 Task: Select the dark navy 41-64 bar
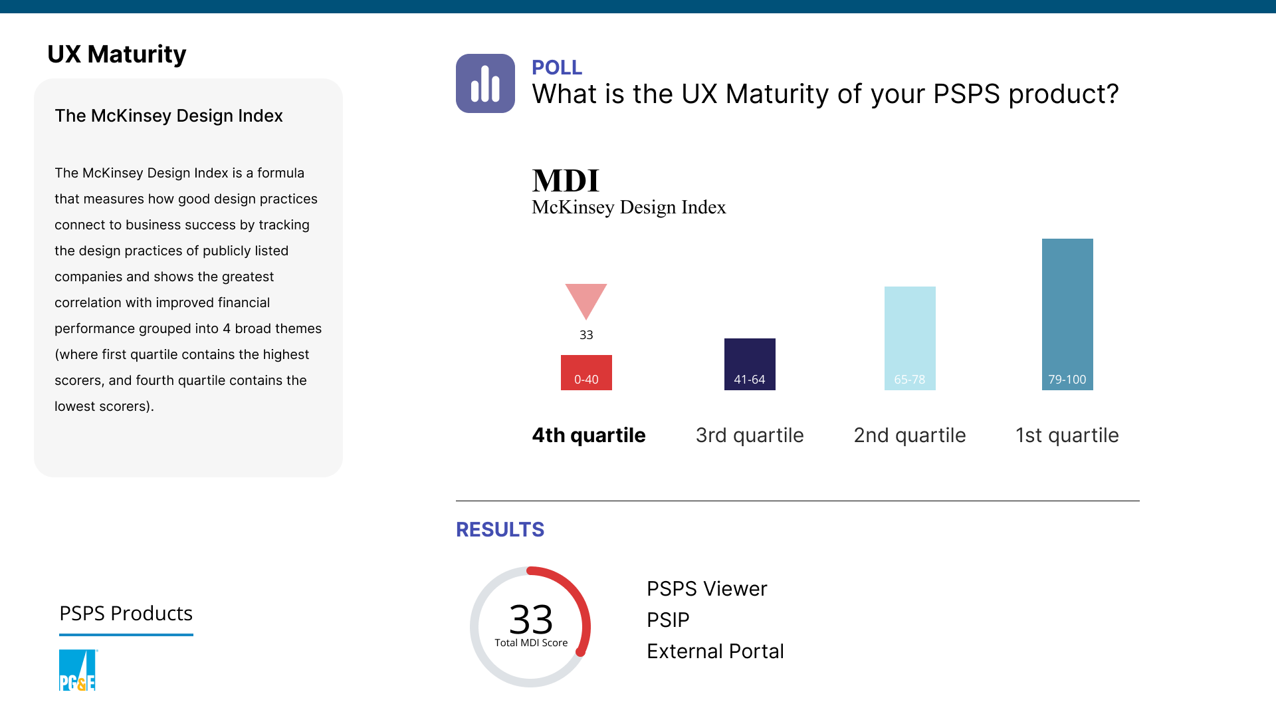(750, 364)
